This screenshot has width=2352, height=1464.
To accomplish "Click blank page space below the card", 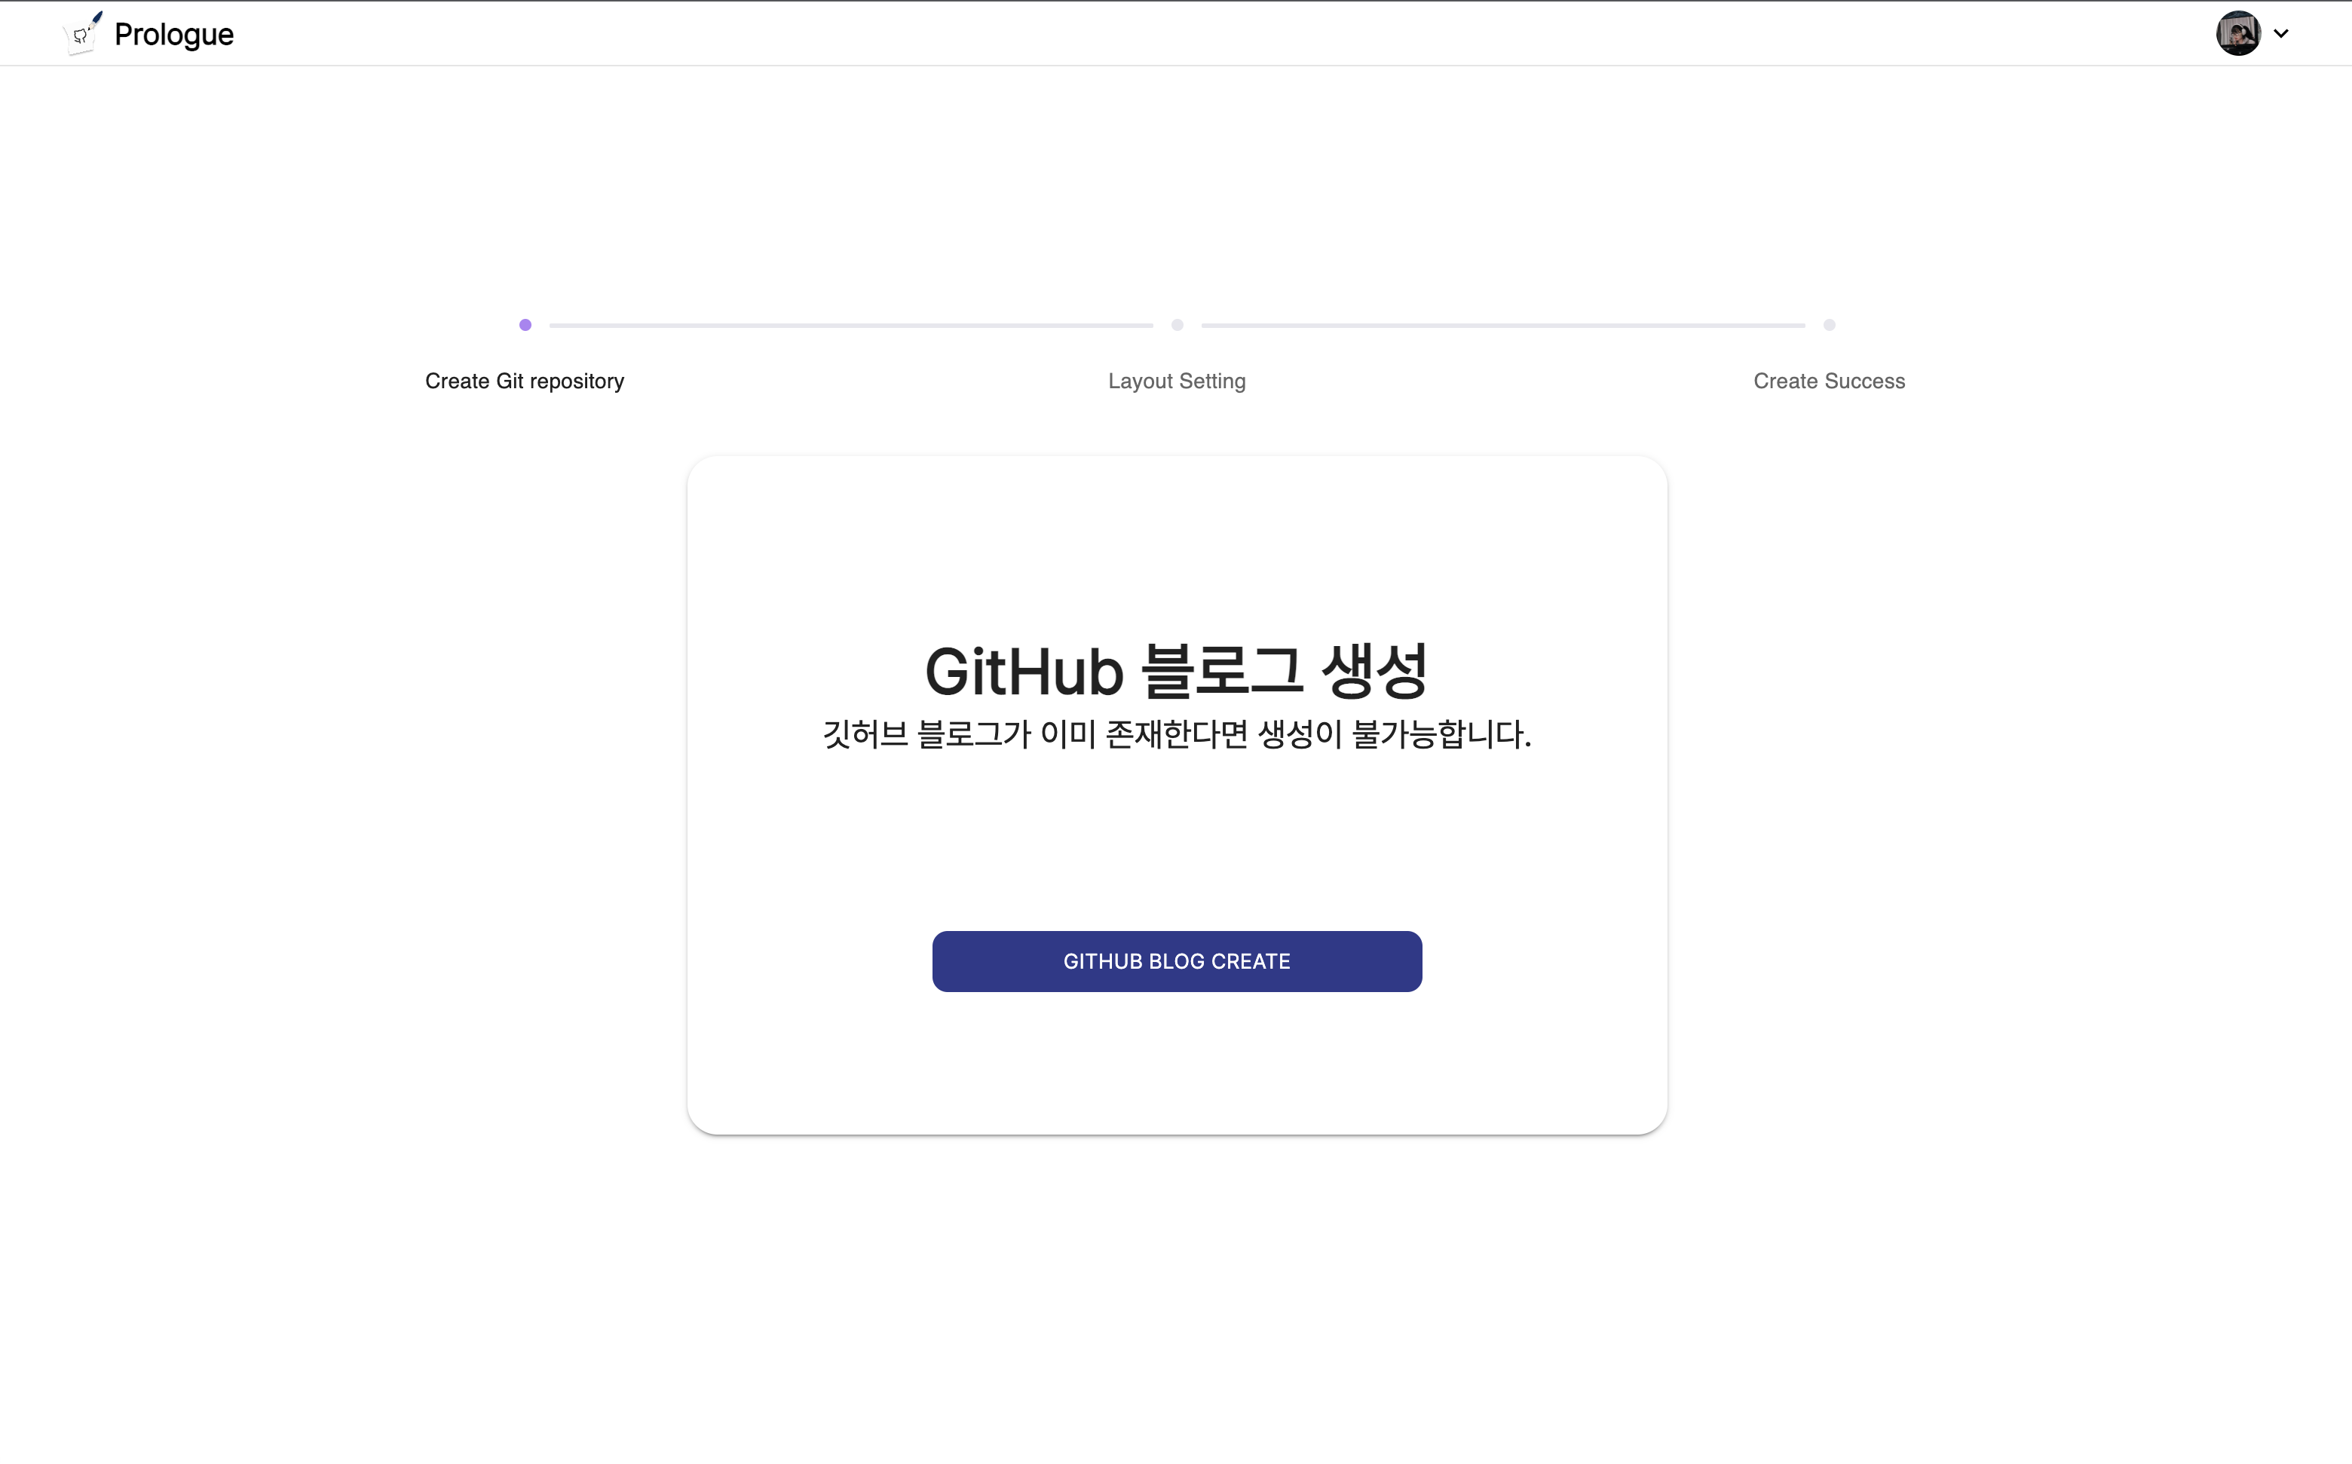I will 1175,1297.
